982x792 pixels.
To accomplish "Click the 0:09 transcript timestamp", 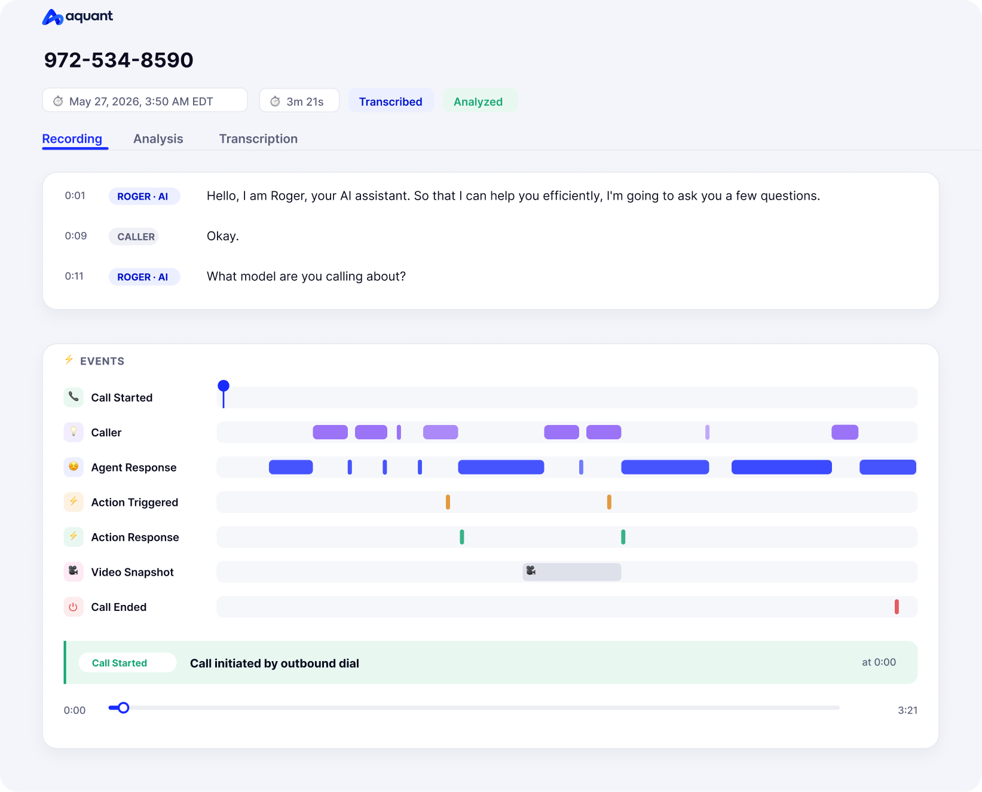I will pyautogui.click(x=76, y=236).
